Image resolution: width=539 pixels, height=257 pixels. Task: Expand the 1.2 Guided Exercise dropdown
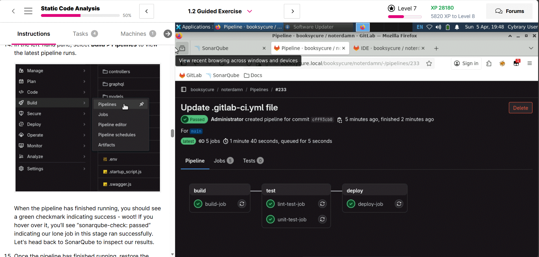point(249,11)
